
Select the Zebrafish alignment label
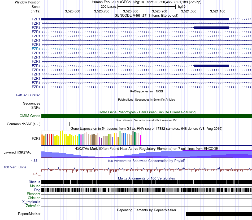point(33,206)
